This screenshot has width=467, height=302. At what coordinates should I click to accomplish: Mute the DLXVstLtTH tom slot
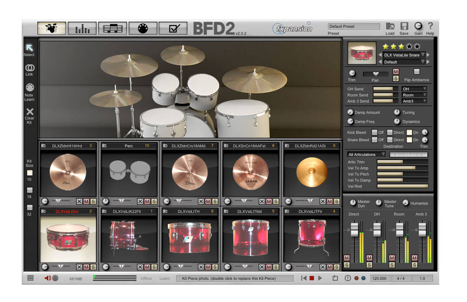[208, 267]
